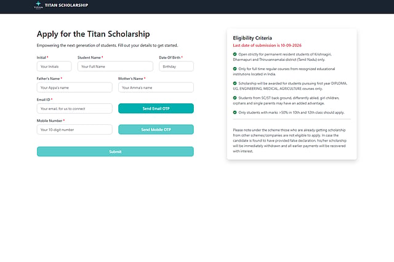Click the check icon beside full time courses criterion
Image resolution: width=394 pixels, height=262 pixels.
(x=235, y=69)
